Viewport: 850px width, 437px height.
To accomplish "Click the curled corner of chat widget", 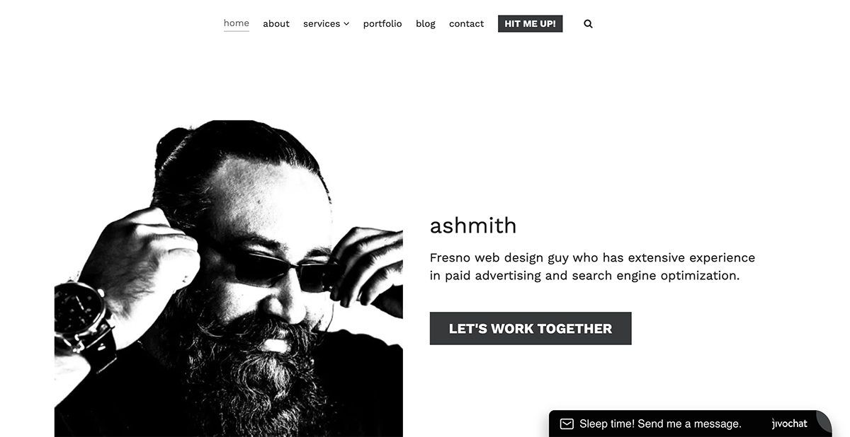I will [824, 421].
